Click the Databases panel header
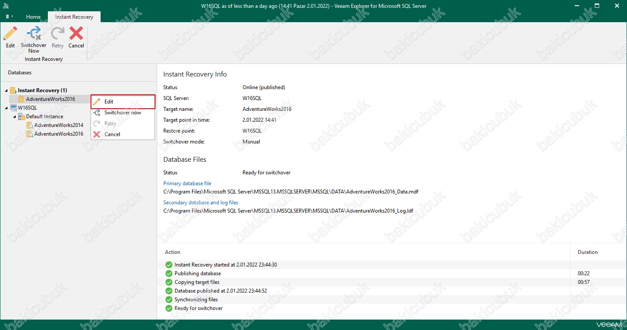Image resolution: width=627 pixels, height=330 pixels. coord(20,73)
